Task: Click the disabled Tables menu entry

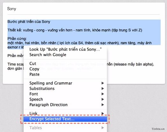Action: [x=65, y=128]
